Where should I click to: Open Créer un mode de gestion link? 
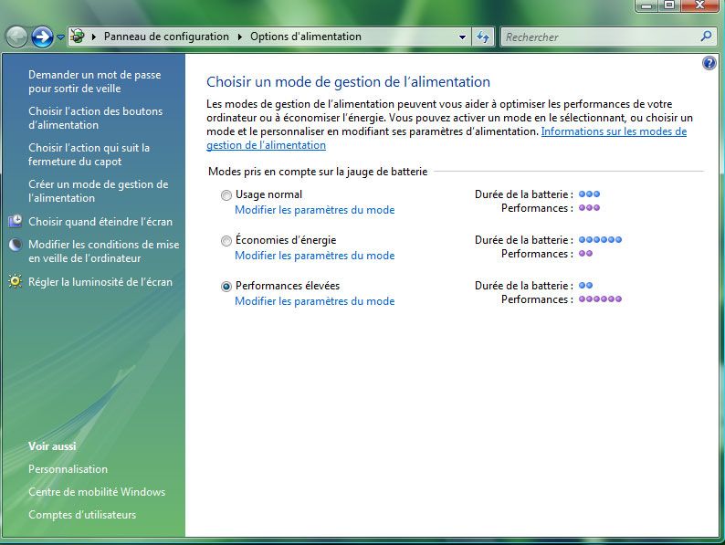click(98, 191)
